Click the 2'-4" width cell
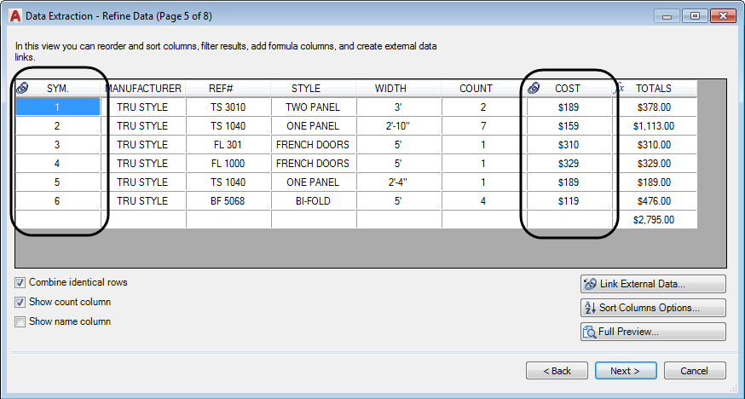Viewport: 745px width, 399px height. (x=399, y=182)
